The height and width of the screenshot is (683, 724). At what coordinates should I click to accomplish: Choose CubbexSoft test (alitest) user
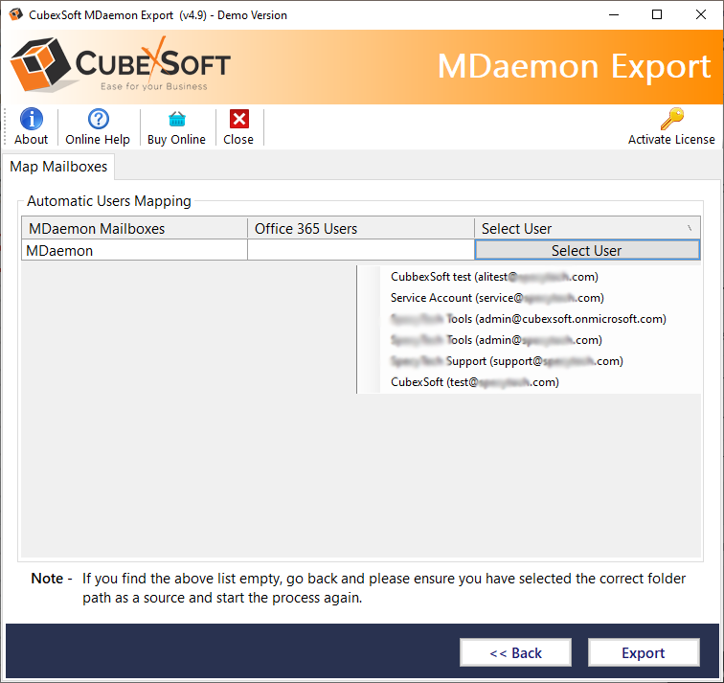coord(494,277)
